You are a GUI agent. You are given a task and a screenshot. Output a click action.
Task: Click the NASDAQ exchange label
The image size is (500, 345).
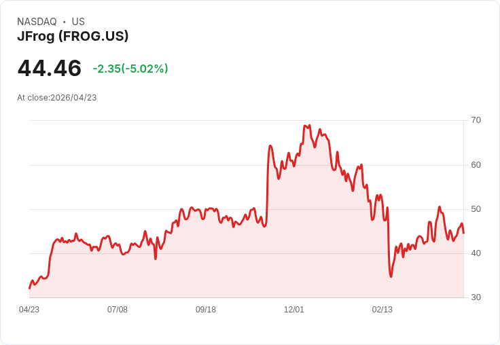(x=37, y=22)
